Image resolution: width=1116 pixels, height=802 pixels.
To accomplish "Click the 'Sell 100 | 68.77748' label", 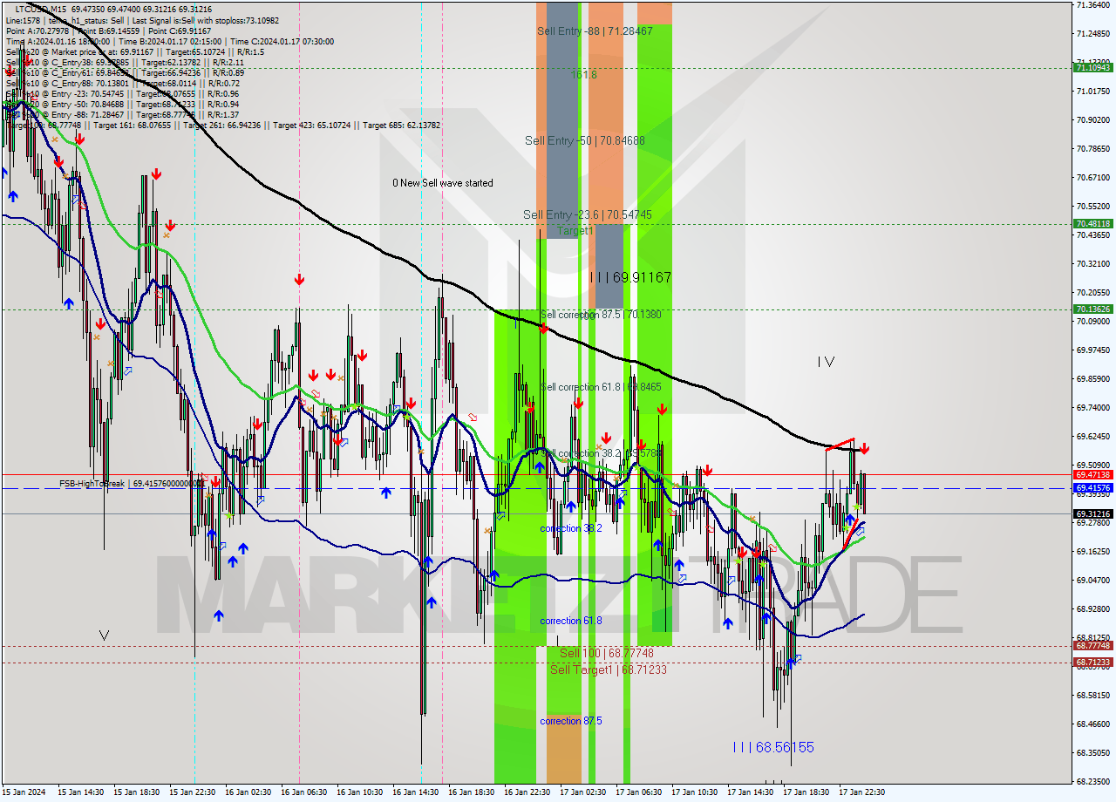I will [x=607, y=653].
